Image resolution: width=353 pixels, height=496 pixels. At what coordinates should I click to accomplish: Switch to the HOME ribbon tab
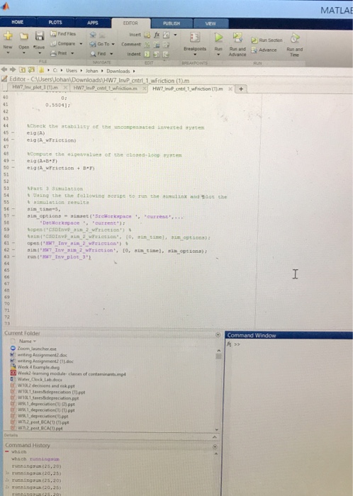18,22
